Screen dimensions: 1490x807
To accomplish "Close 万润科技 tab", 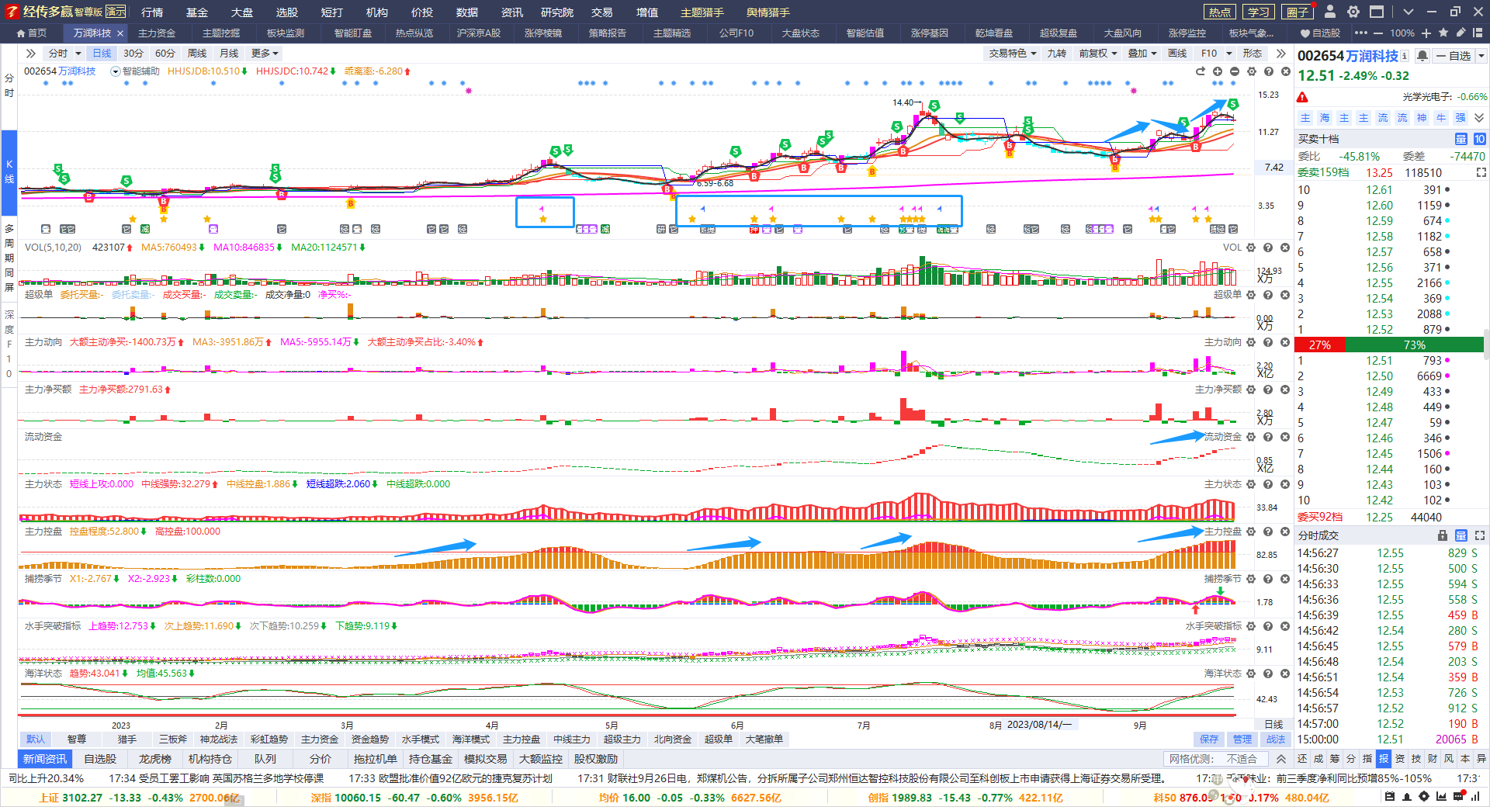I will (120, 33).
